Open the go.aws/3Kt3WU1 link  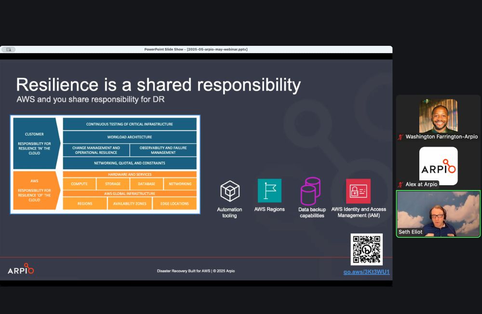tap(366, 272)
